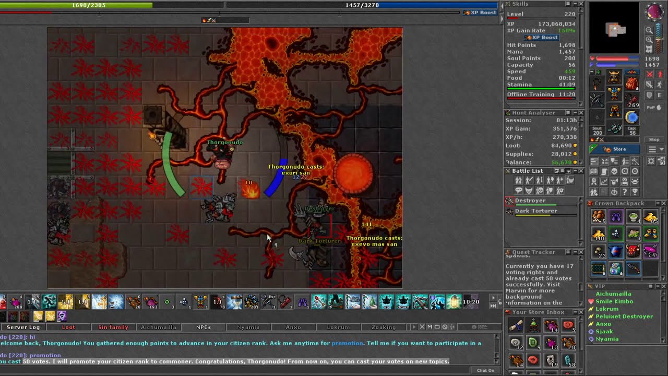Select the gold coins stack of 100
This screenshot has height=376, width=668.
(599, 234)
